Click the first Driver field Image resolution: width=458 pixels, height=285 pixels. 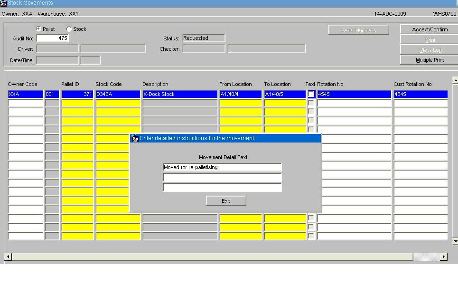tap(57, 48)
